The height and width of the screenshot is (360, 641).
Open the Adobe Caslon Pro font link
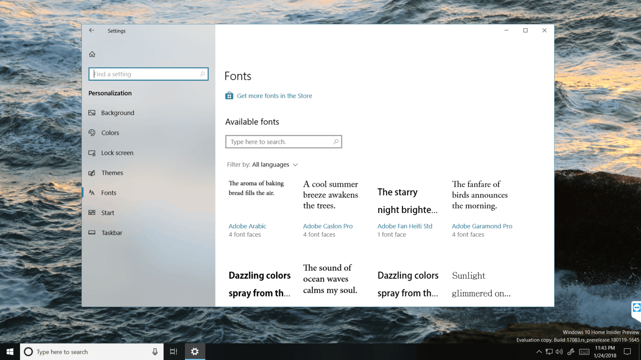point(328,226)
